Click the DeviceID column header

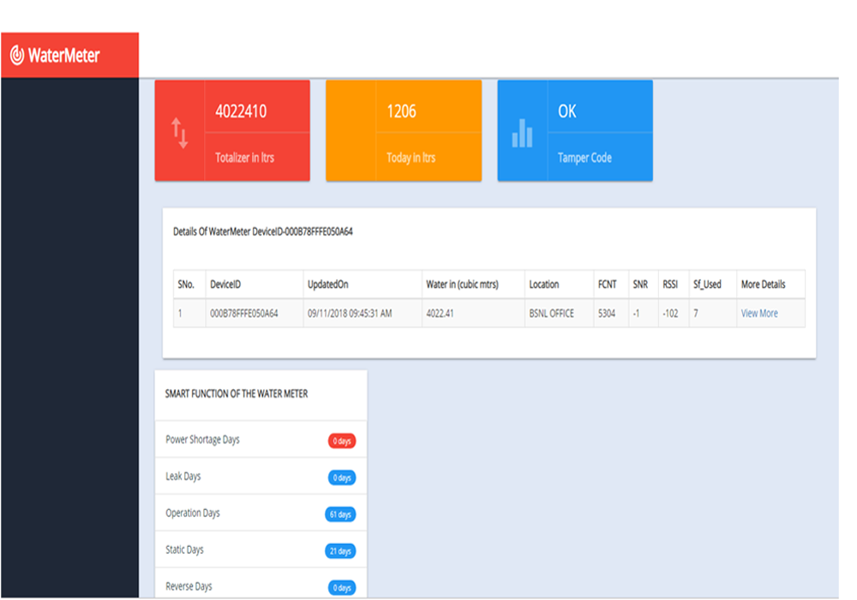(228, 285)
